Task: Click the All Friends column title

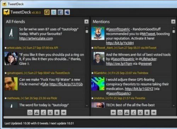Action: [16, 22]
